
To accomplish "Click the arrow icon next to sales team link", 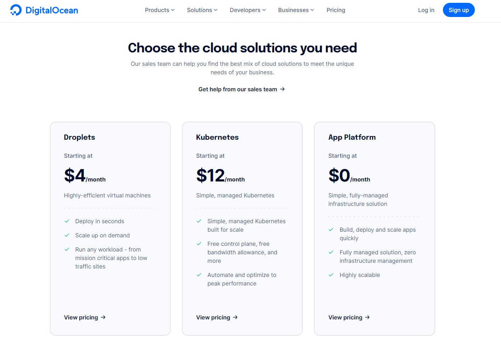I will (282, 89).
